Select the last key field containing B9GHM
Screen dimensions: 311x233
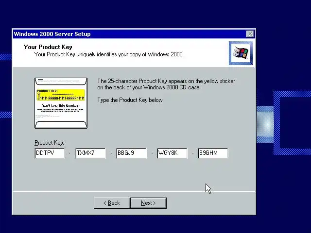click(213, 153)
